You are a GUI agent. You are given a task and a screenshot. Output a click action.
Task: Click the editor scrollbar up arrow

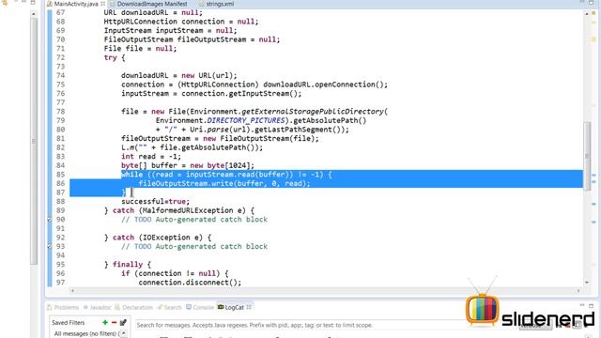point(587,14)
